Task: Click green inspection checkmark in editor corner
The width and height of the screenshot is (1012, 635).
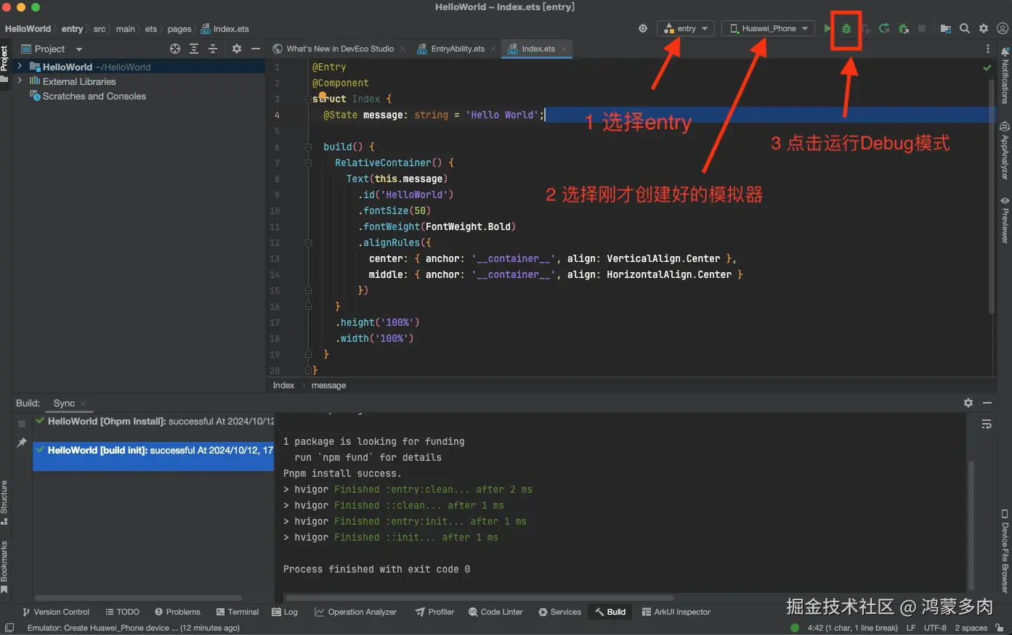Action: click(987, 67)
